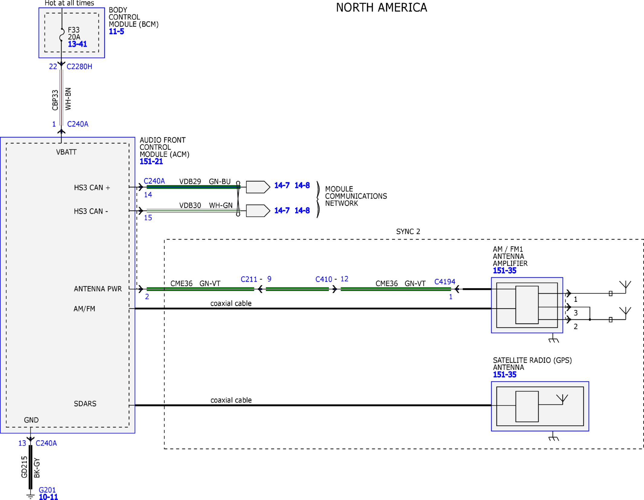Select the HS3 CAN - off-page arrow symbol
Viewport: 644px width, 500px height.
pyautogui.click(x=258, y=211)
